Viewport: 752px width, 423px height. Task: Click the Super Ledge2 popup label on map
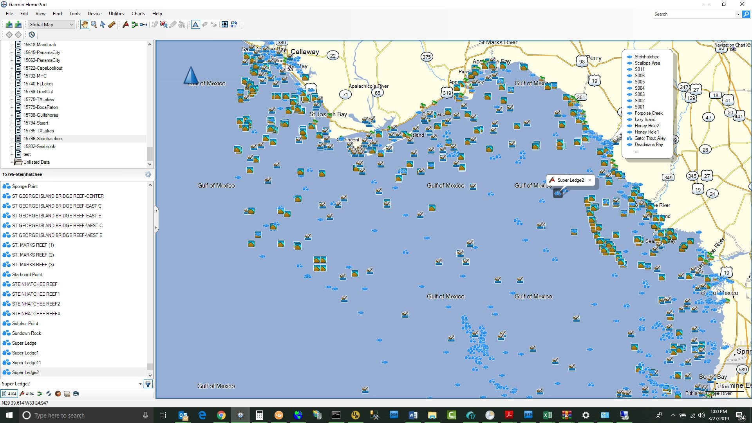[x=571, y=180]
